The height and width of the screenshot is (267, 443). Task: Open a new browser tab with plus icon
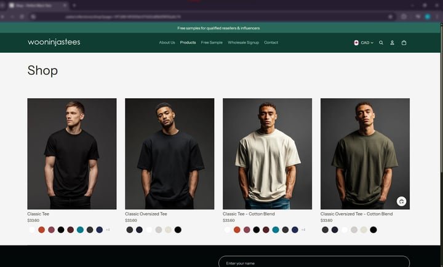(74, 5)
